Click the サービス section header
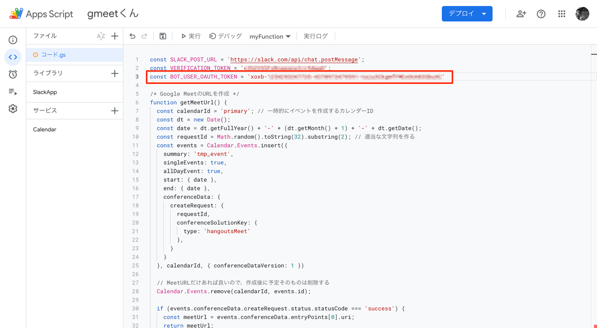597x328 pixels. 45,111
